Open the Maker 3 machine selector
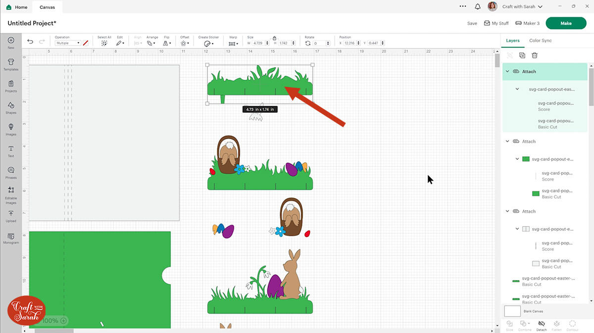 coord(528,23)
